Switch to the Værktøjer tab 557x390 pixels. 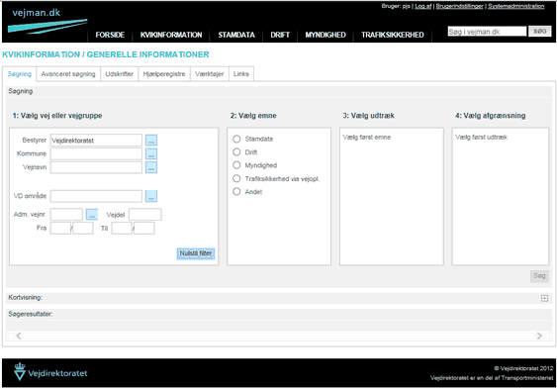[209, 74]
